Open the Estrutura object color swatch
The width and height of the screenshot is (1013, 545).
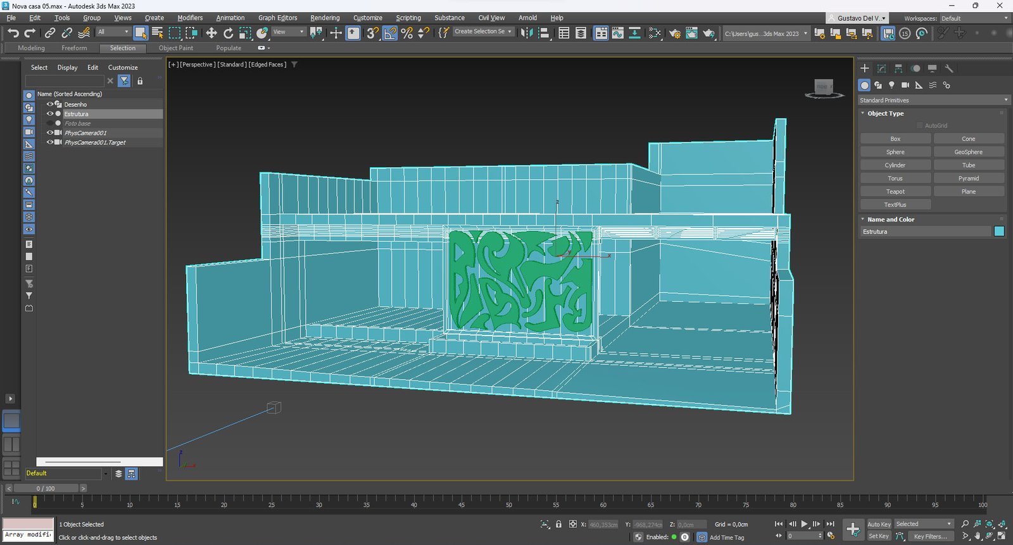[999, 232]
